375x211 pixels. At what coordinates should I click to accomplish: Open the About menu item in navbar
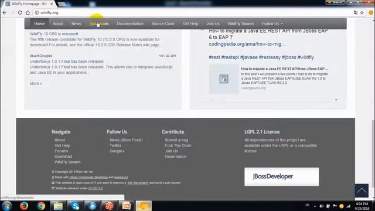click(58, 23)
